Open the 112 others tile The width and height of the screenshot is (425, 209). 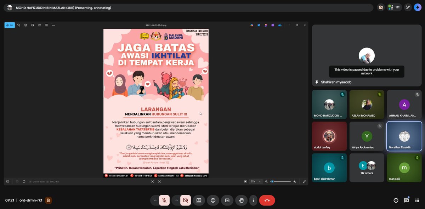coord(367,168)
